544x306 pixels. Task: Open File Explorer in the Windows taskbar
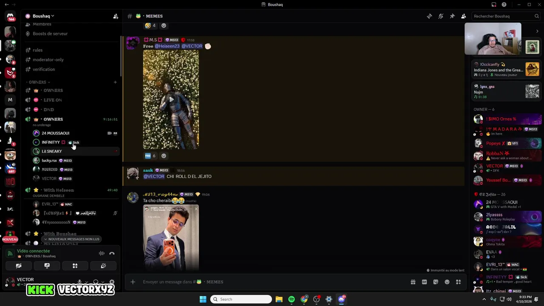coord(279,299)
